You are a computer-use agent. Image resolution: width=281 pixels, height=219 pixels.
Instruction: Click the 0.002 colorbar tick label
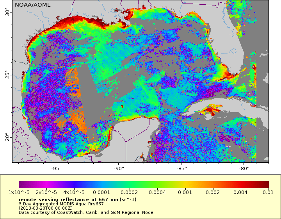213,192
